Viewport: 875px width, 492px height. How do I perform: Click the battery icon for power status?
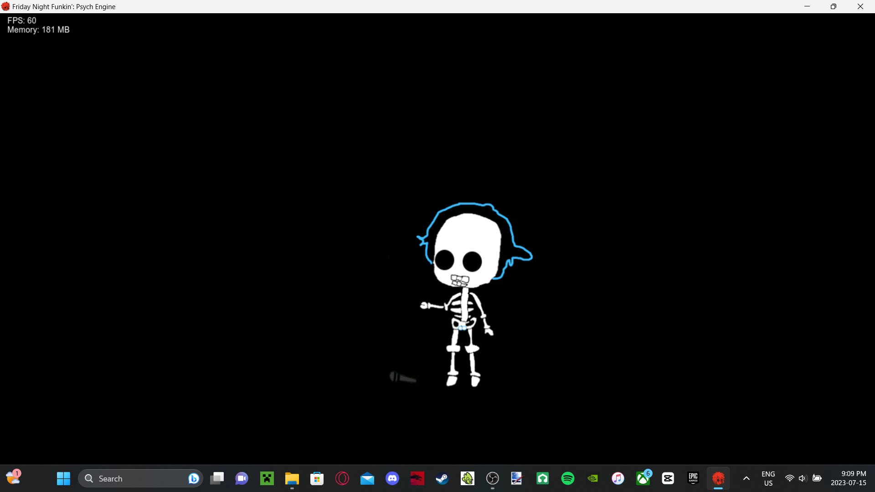[x=818, y=478]
